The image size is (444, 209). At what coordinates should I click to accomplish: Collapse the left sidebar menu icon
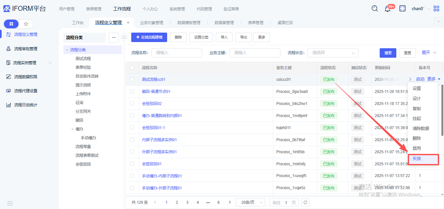coord(10,203)
